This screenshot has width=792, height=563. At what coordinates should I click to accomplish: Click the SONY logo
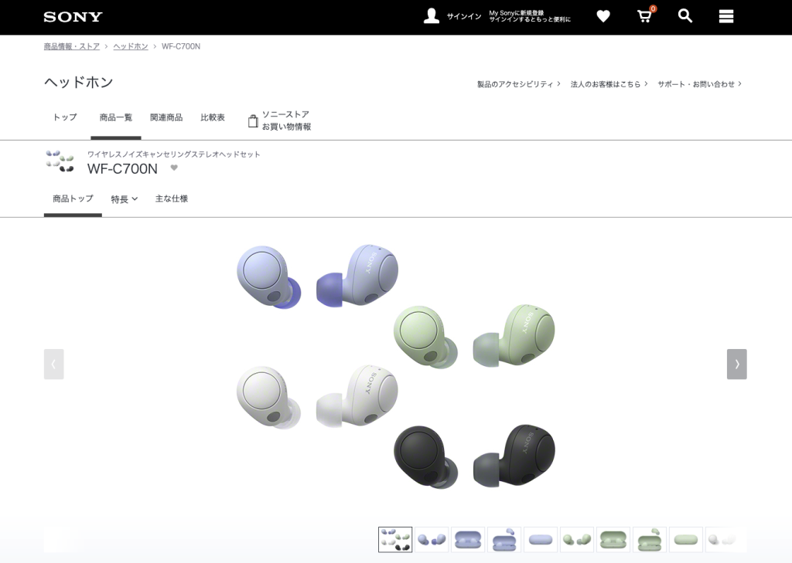pyautogui.click(x=73, y=17)
